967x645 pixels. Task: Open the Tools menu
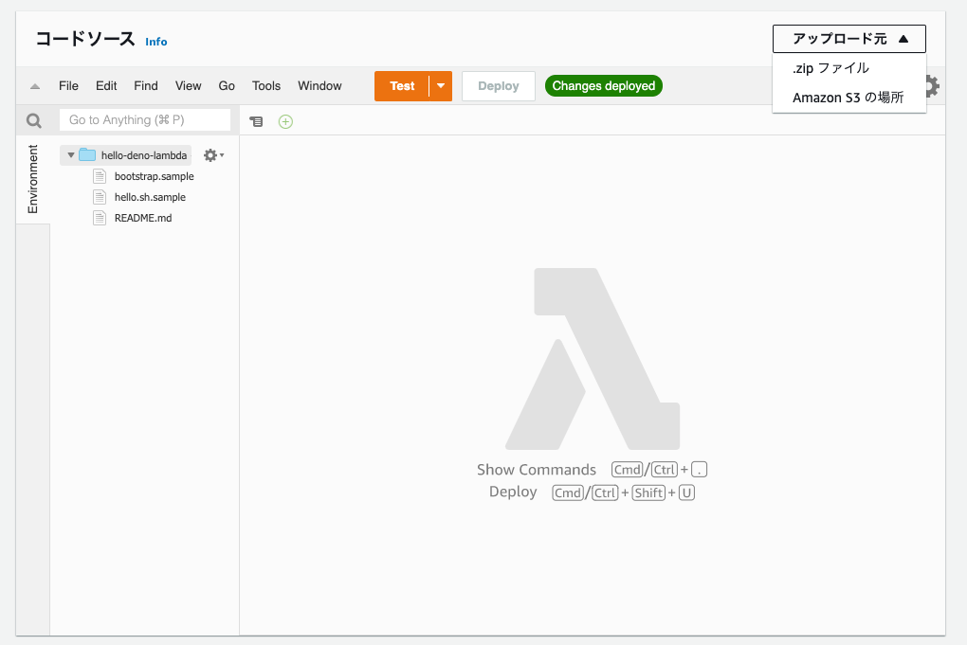coord(266,85)
